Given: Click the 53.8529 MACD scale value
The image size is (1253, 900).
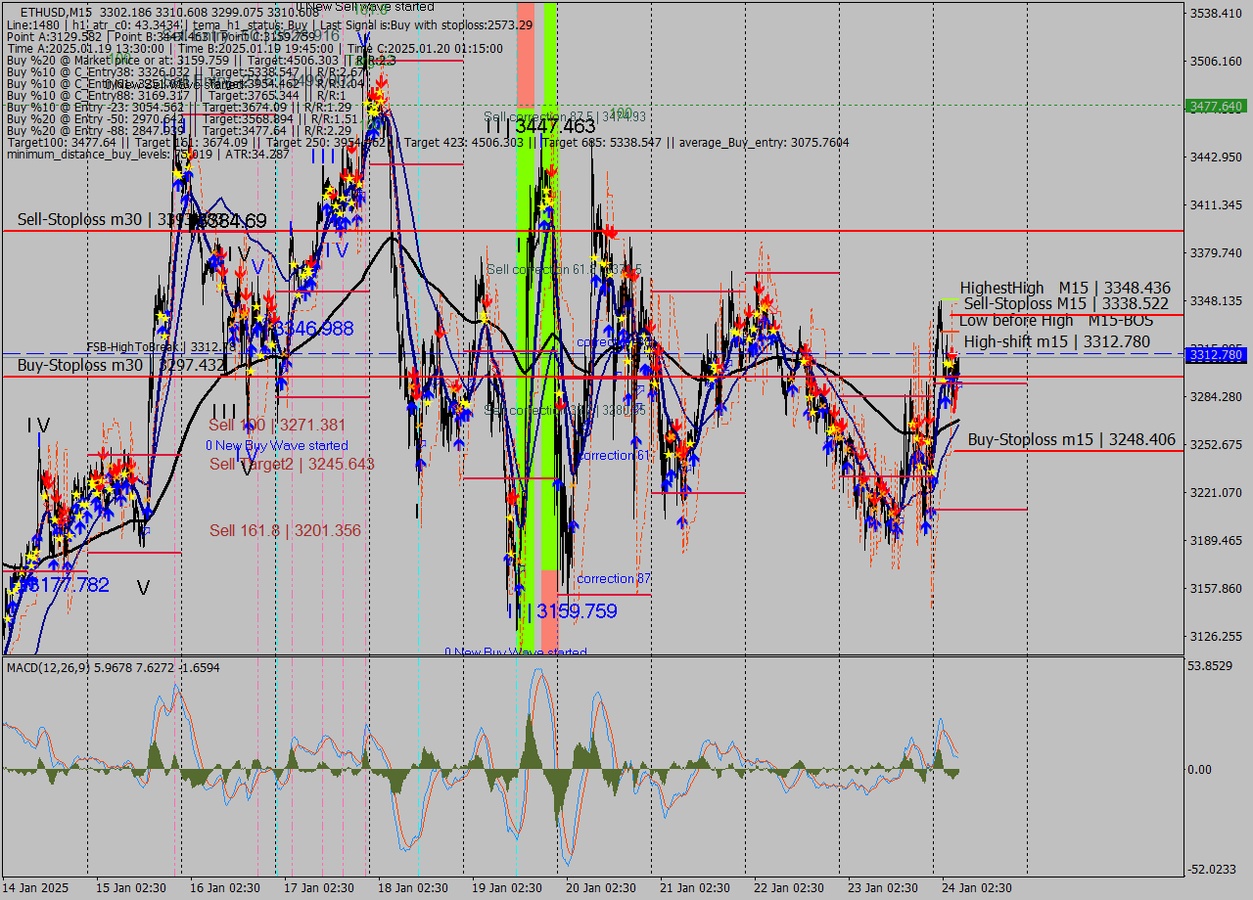Looking at the screenshot, I should pos(1212,665).
